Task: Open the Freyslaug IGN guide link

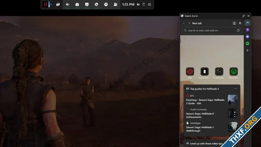Action: click(205, 102)
